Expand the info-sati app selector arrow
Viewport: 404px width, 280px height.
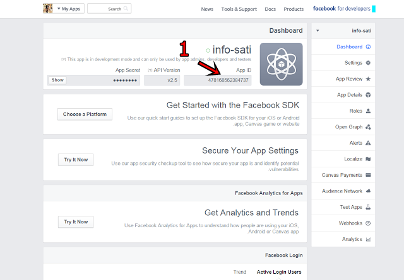(318, 31)
